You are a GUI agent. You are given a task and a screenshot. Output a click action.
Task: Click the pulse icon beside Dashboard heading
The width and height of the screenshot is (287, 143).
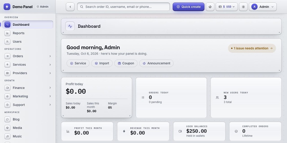tap(70, 26)
